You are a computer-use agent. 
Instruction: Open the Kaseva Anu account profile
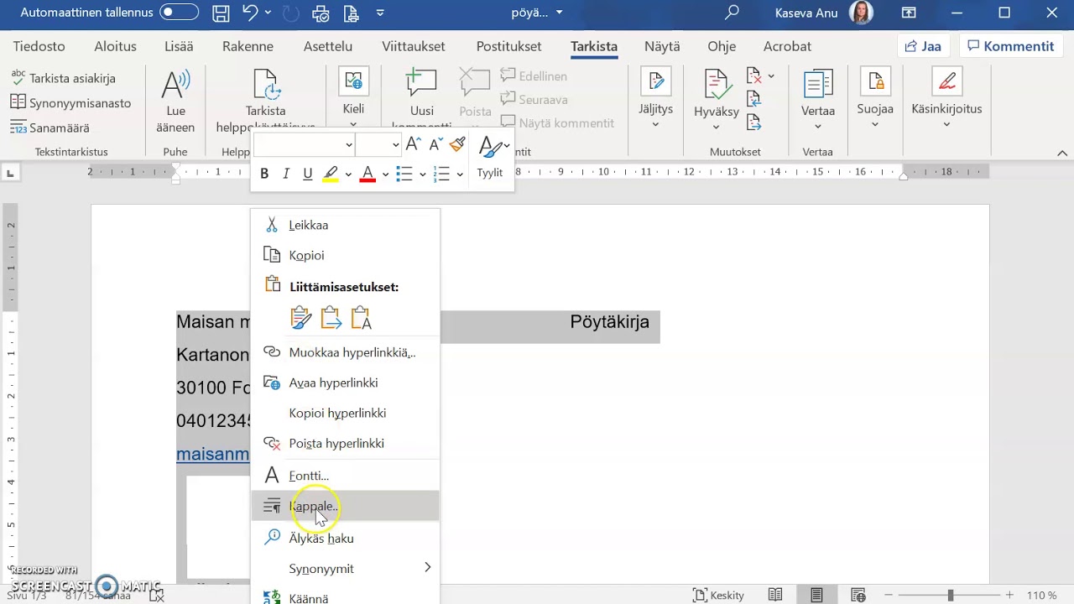[822, 13]
